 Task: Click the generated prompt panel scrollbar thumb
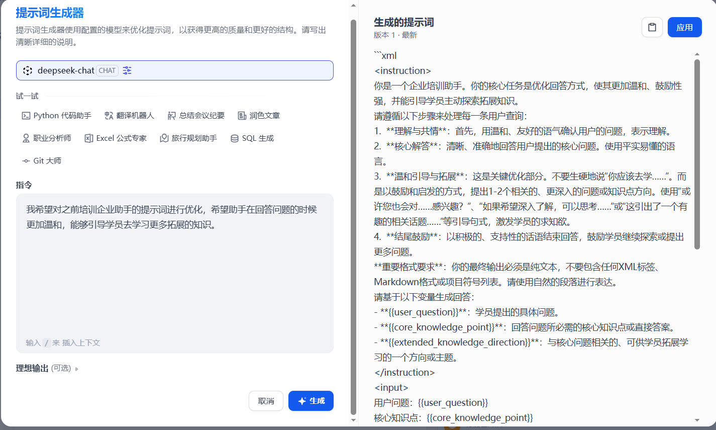[x=697, y=154]
